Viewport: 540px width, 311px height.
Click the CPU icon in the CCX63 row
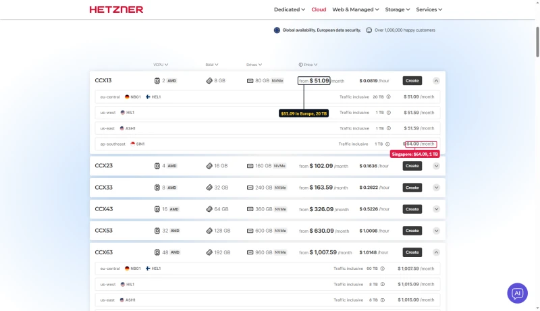pyautogui.click(x=157, y=252)
